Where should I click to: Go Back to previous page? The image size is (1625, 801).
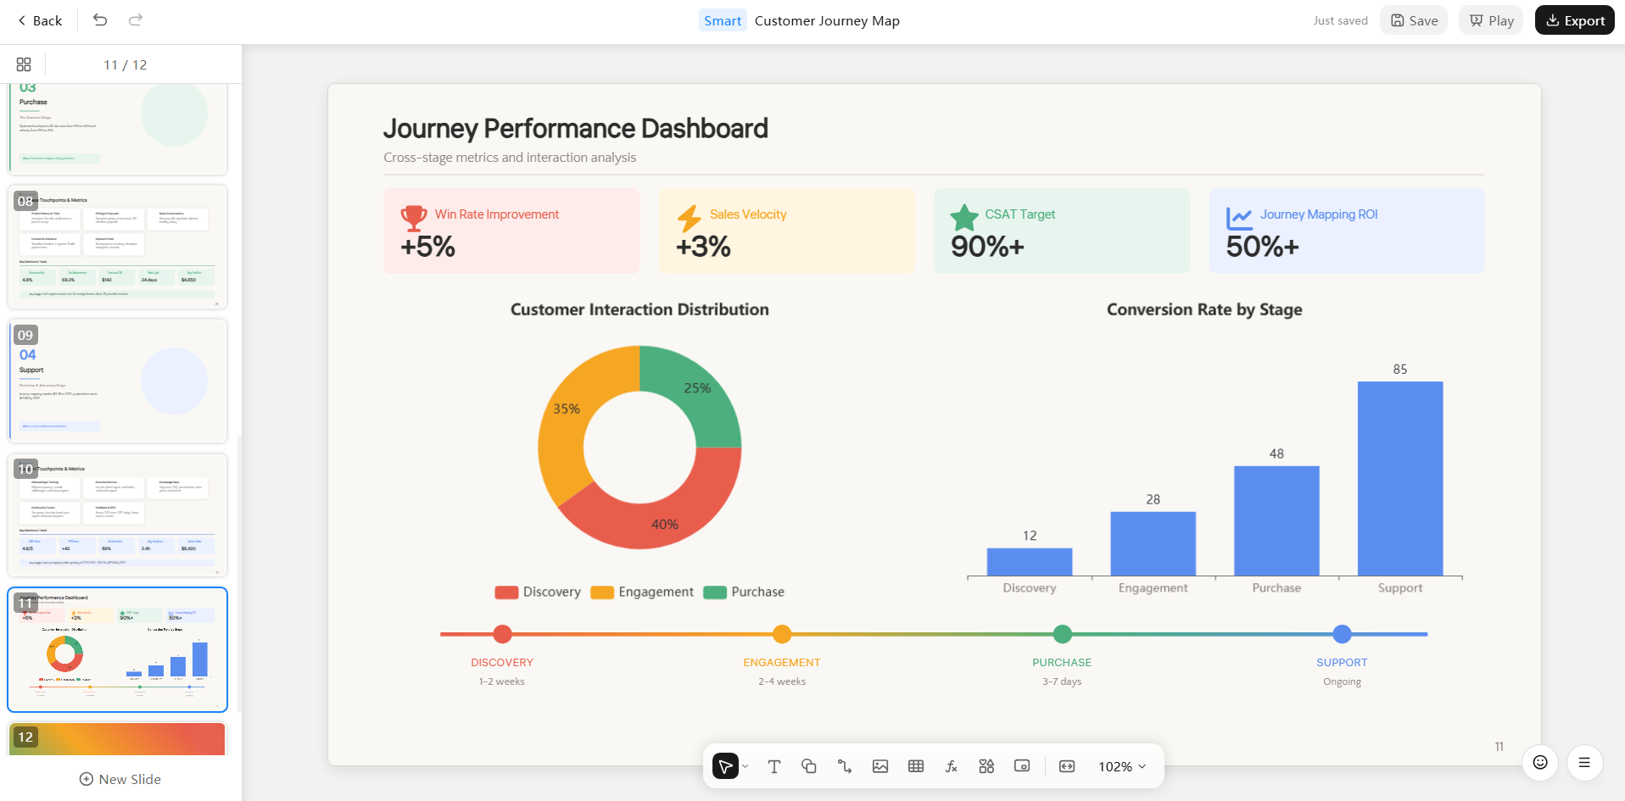(39, 20)
